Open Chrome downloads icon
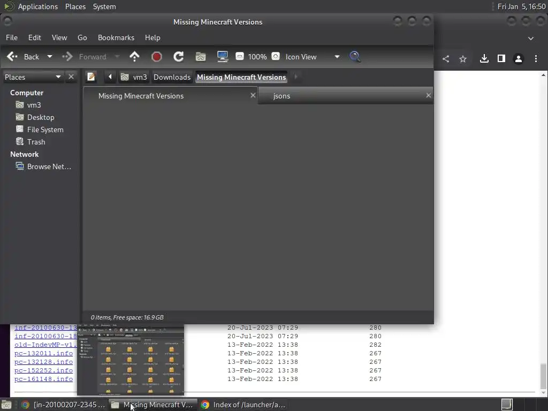548x411 pixels. (x=484, y=59)
